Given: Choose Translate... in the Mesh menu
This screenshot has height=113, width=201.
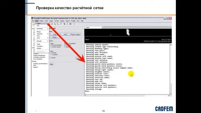Looking at the screenshot, I should [42, 46].
